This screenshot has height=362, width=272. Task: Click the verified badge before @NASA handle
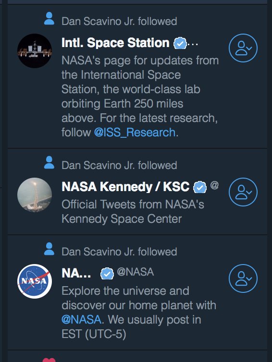[x=107, y=274]
